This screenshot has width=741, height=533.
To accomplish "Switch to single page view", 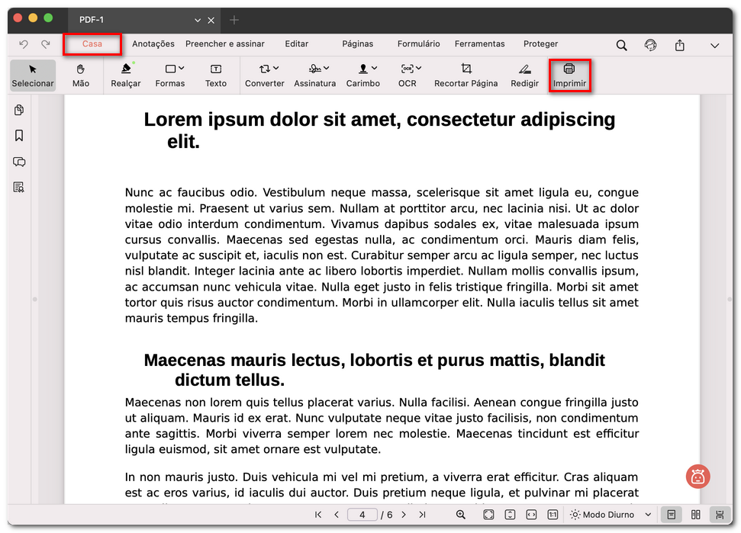I will pos(671,515).
